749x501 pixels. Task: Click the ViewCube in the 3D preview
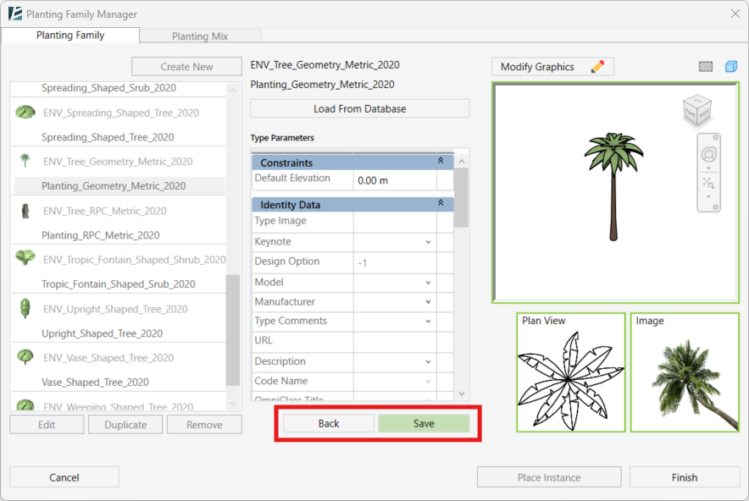tap(696, 109)
